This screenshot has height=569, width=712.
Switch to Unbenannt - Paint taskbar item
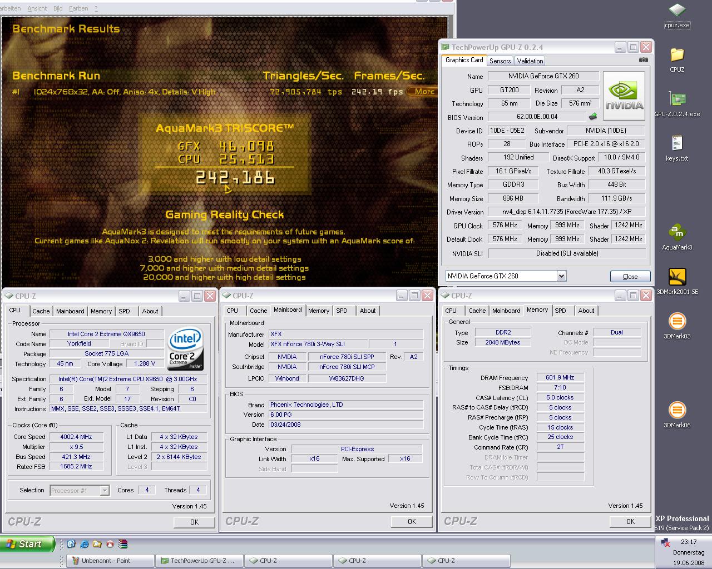tap(110, 561)
